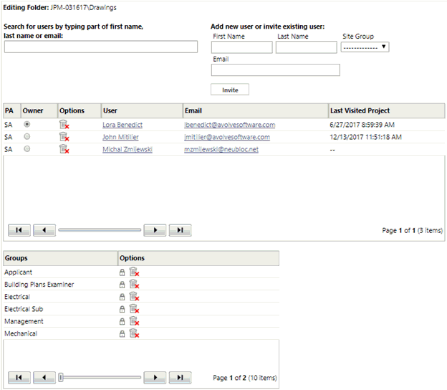
Task: Choose Michal Zmijewski as folder owner
Action: pos(27,149)
